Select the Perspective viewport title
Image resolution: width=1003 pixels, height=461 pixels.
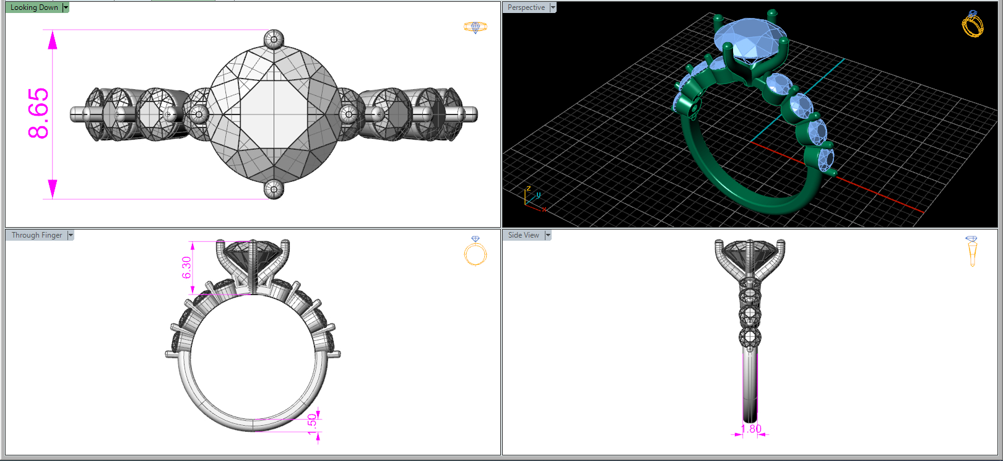526,7
